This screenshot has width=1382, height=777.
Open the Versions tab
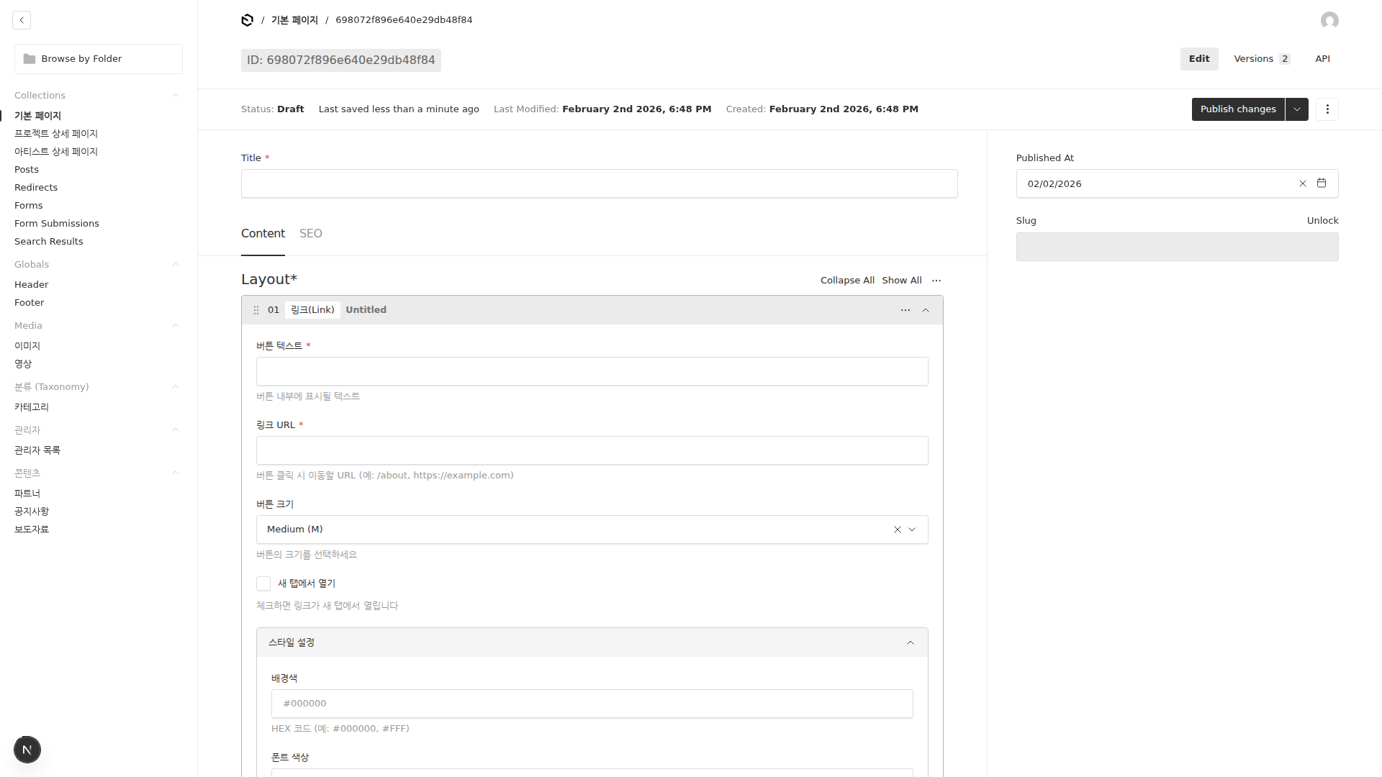1261,59
